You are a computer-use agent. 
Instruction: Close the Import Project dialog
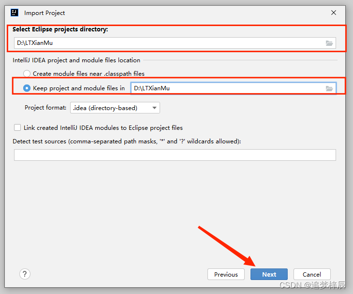click(334, 13)
